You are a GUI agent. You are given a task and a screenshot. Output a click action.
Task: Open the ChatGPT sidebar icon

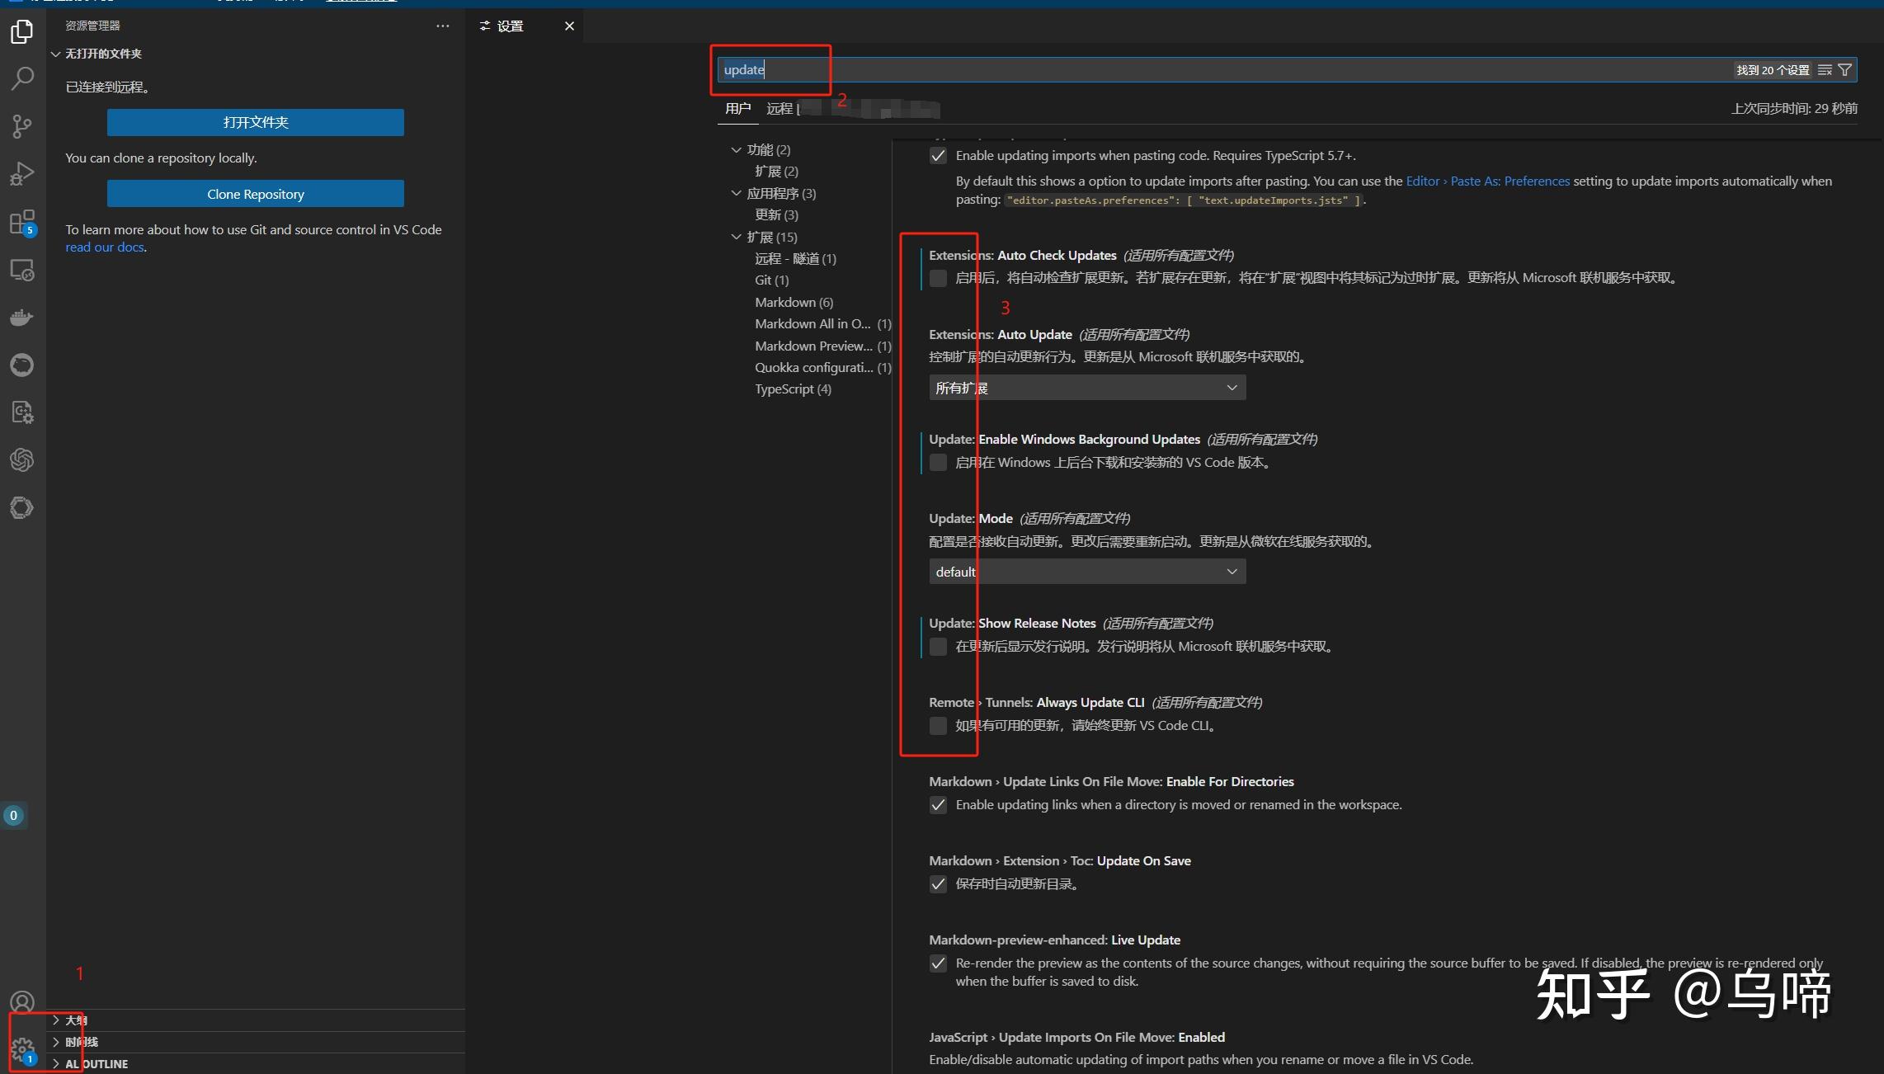tap(22, 460)
